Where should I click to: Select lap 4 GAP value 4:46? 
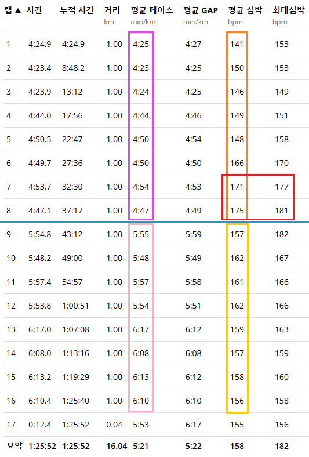(x=194, y=116)
